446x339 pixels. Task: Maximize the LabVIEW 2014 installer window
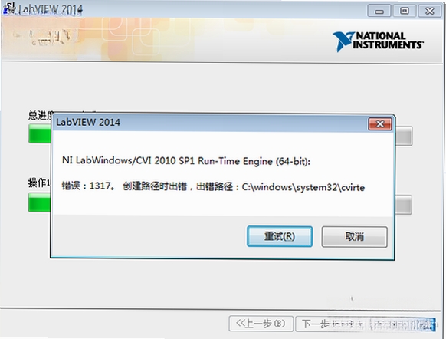tap(404, 11)
